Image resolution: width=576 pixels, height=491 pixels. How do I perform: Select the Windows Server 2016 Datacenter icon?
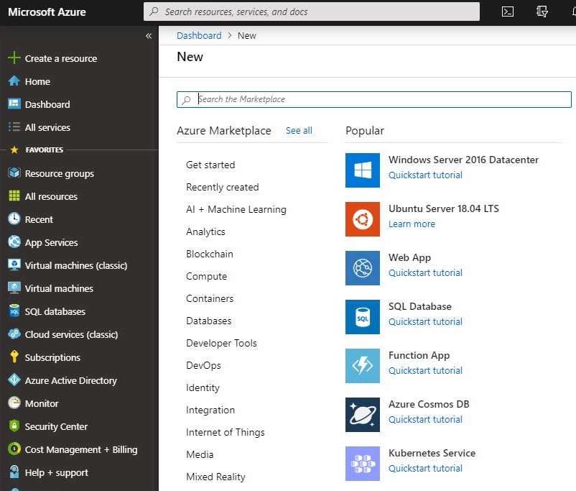[363, 170]
